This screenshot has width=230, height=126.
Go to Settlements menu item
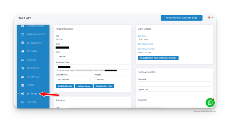click(x=34, y=43)
